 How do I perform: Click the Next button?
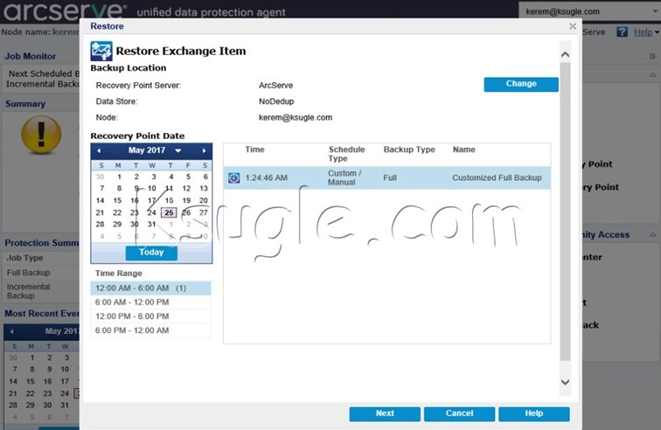[385, 413]
